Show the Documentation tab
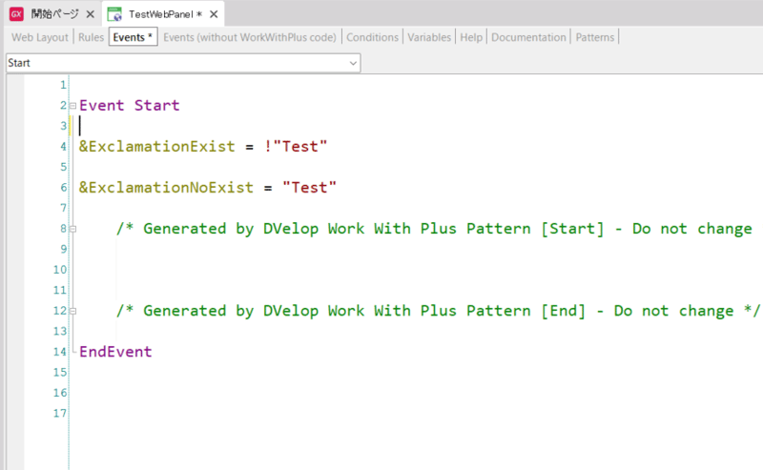 529,37
